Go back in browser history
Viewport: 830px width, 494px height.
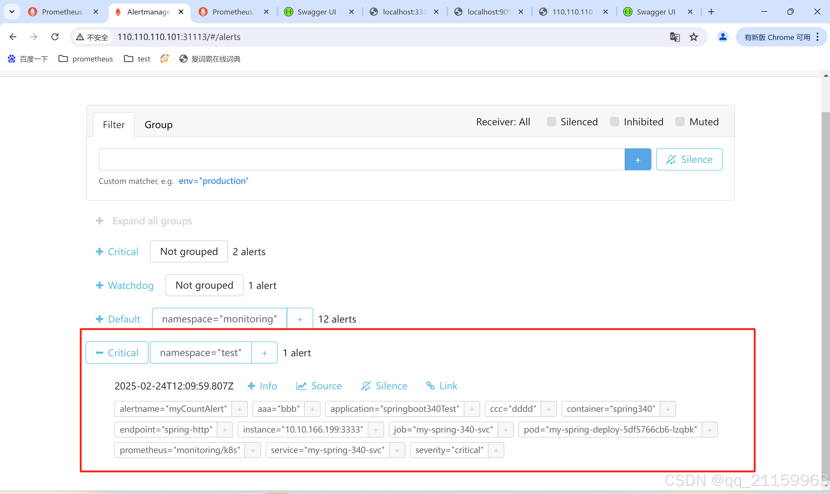13,37
